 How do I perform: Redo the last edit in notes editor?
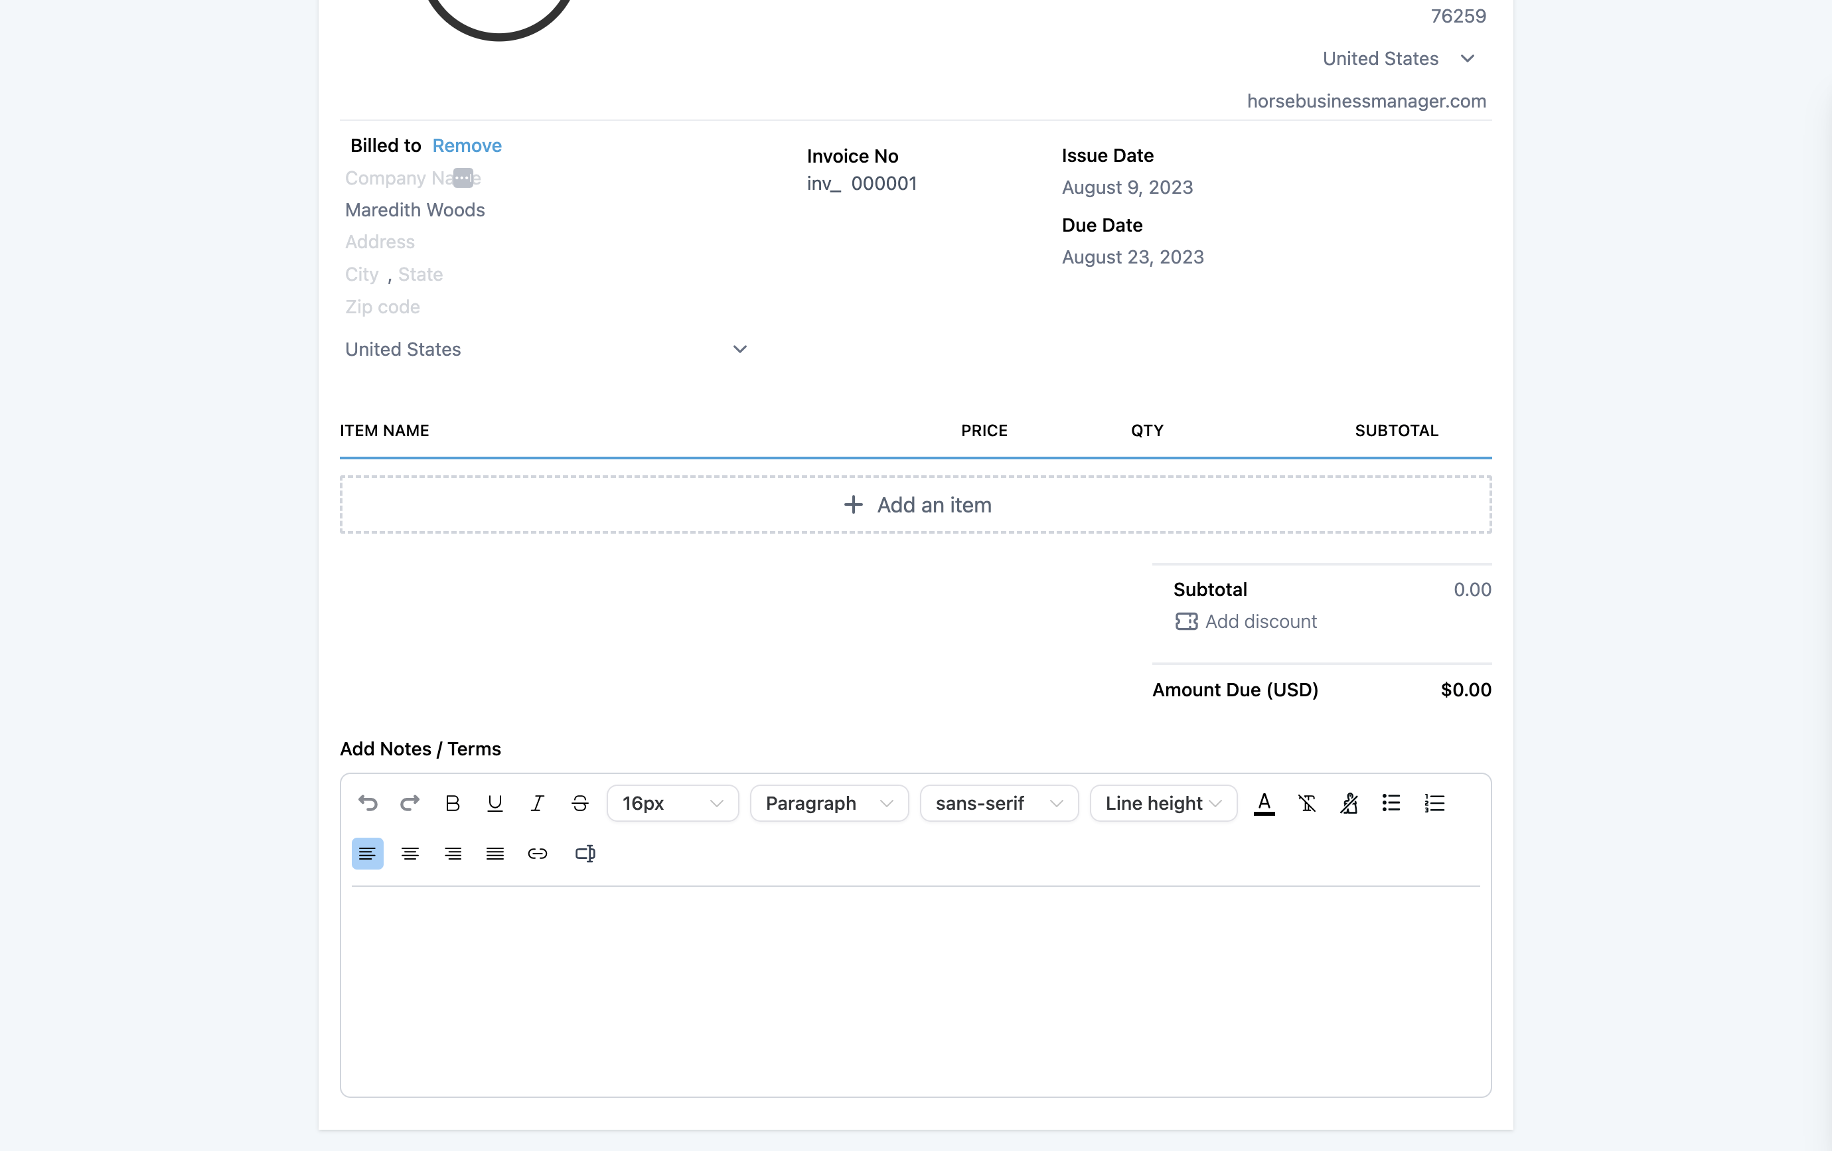coord(410,803)
